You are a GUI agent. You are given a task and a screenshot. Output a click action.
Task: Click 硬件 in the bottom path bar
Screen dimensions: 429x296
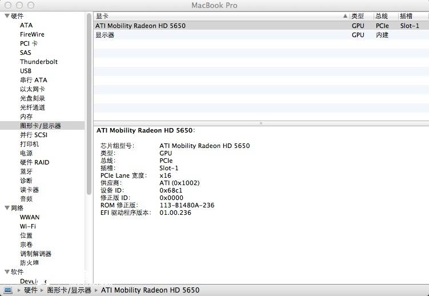(30, 290)
